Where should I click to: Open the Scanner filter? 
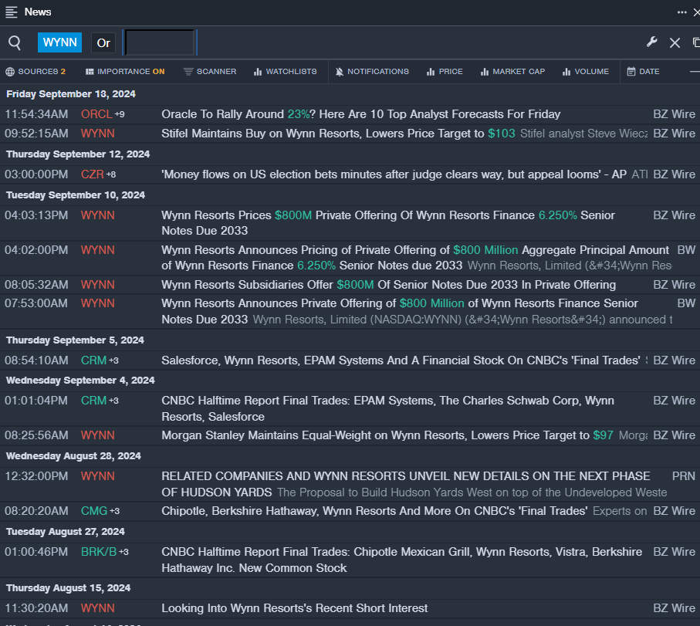[210, 72]
